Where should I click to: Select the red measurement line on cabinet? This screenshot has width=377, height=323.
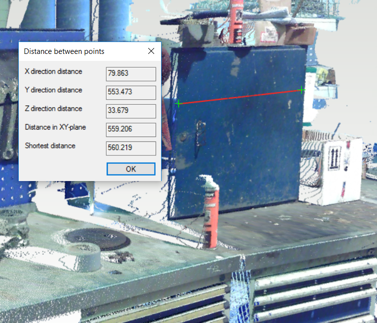pos(240,96)
